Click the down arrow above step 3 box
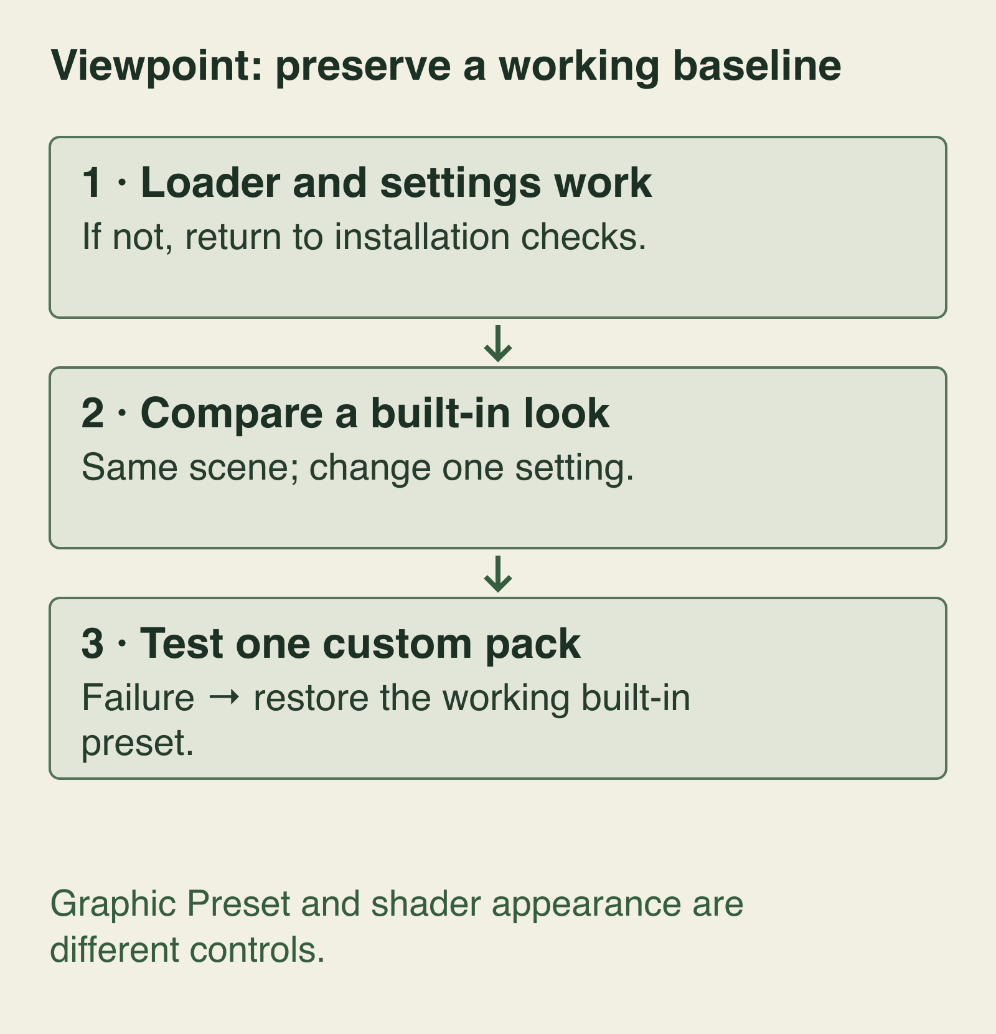Screen dimensions: 996x1034 click(x=498, y=574)
